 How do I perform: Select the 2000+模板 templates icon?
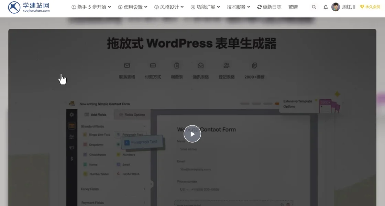tap(254, 65)
